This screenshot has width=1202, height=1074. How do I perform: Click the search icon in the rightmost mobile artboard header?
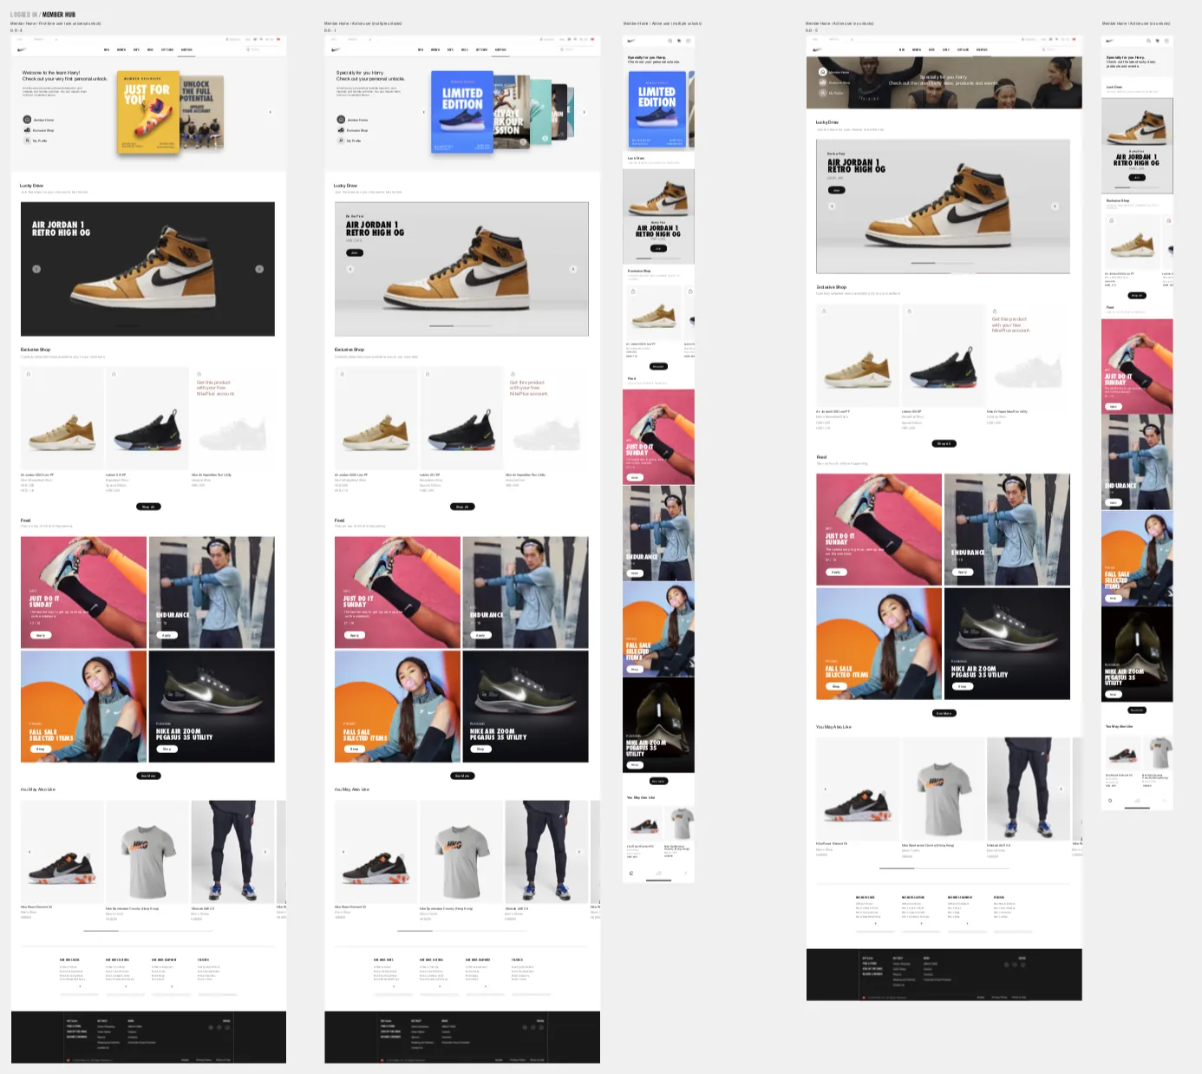point(1149,41)
